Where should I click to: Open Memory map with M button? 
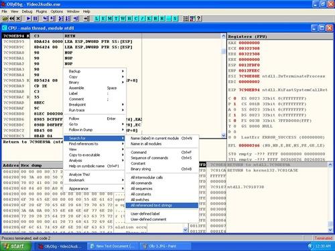pos(110,19)
